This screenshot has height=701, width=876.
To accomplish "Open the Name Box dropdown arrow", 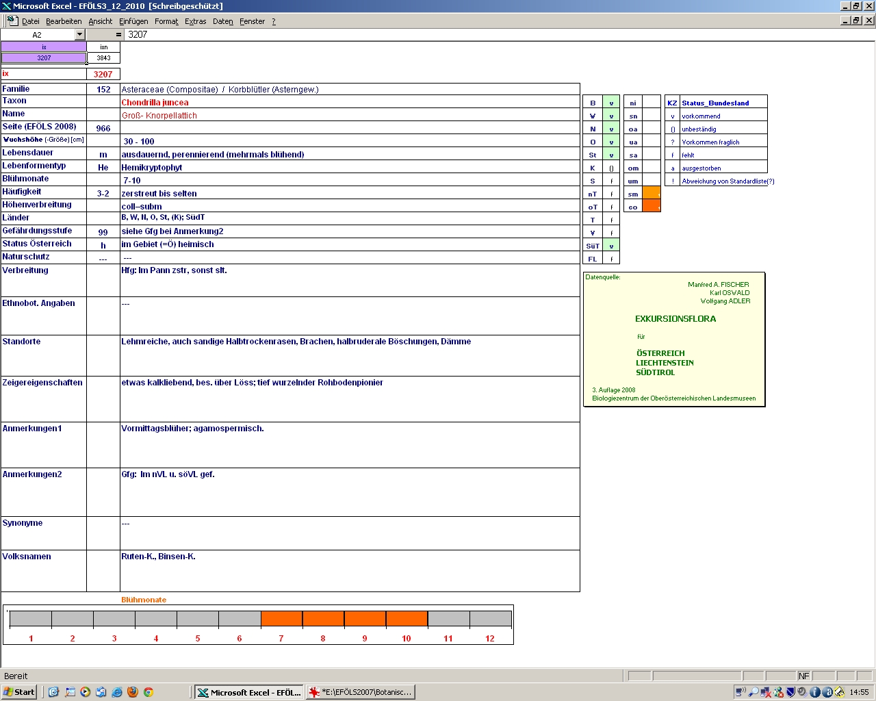I will [79, 34].
